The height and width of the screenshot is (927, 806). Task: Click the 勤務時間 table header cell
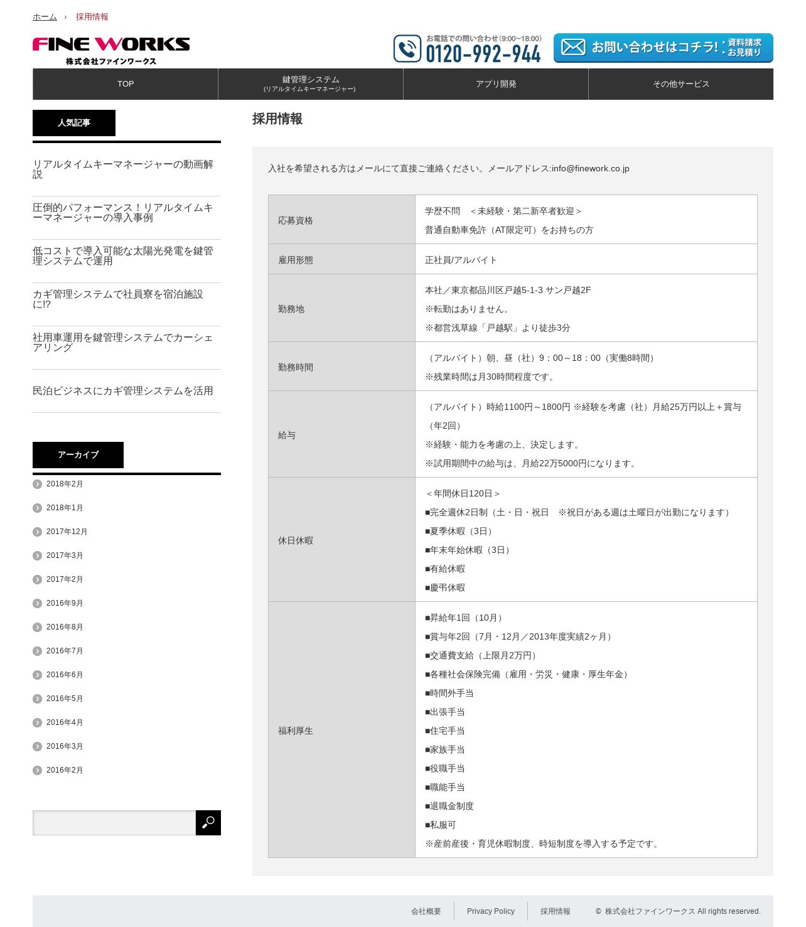[341, 367]
